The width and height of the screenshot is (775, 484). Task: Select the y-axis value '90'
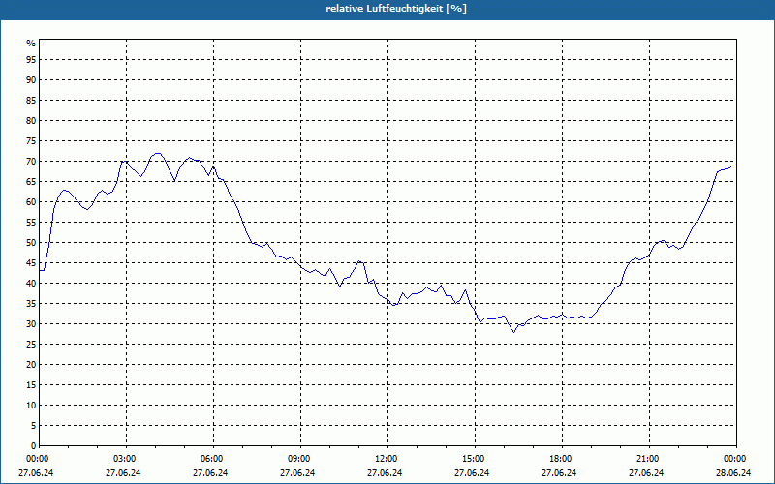point(31,80)
